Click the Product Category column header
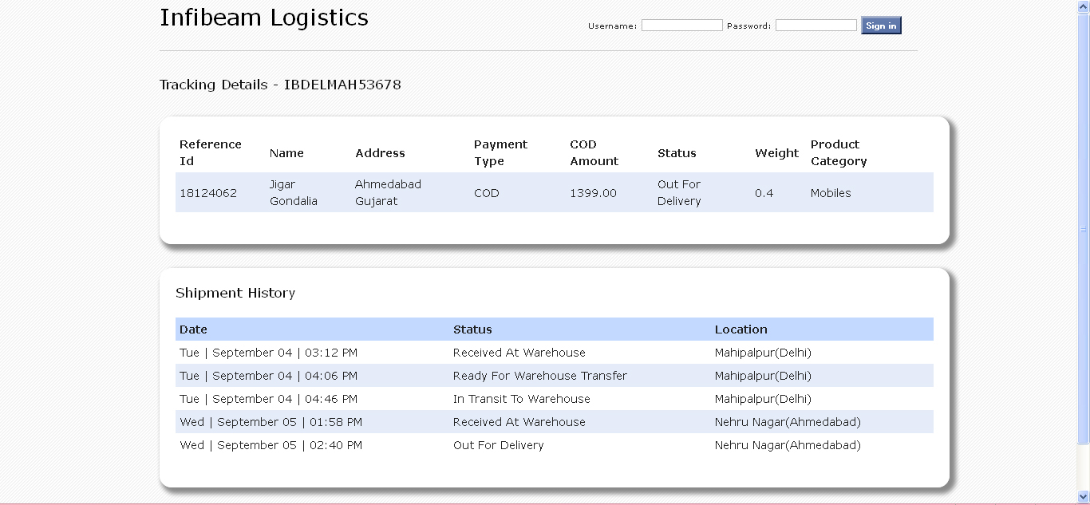 [x=838, y=153]
